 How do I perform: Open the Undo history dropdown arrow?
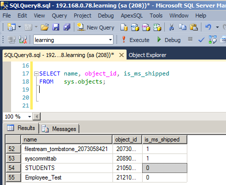pos(217,27)
